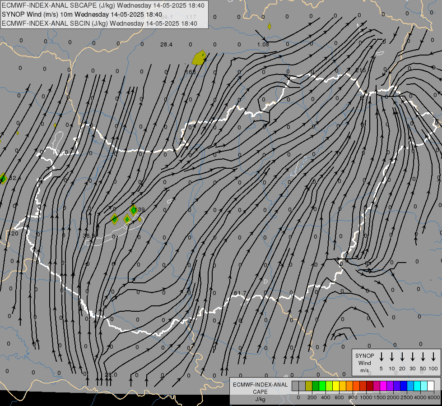Click the map value 61.7
Screen dimensions: 442x406
pyautogui.click(x=240, y=293)
